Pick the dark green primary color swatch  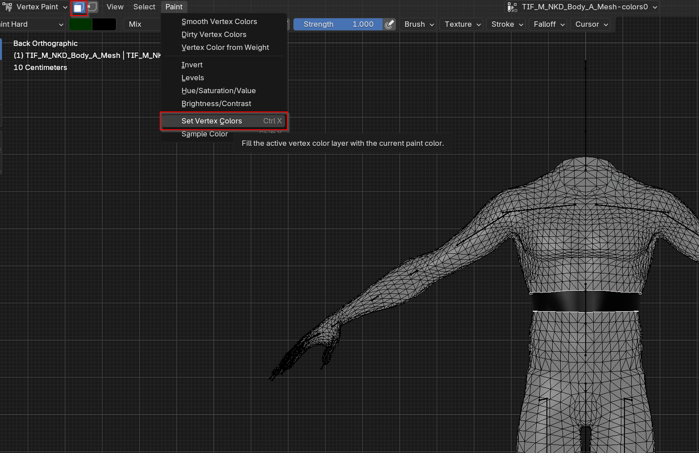tap(81, 25)
